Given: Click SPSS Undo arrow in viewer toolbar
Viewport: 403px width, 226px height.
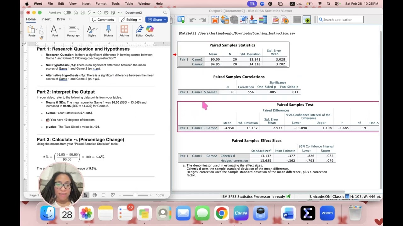Looking at the screenshot, I should click(x=193, y=20).
